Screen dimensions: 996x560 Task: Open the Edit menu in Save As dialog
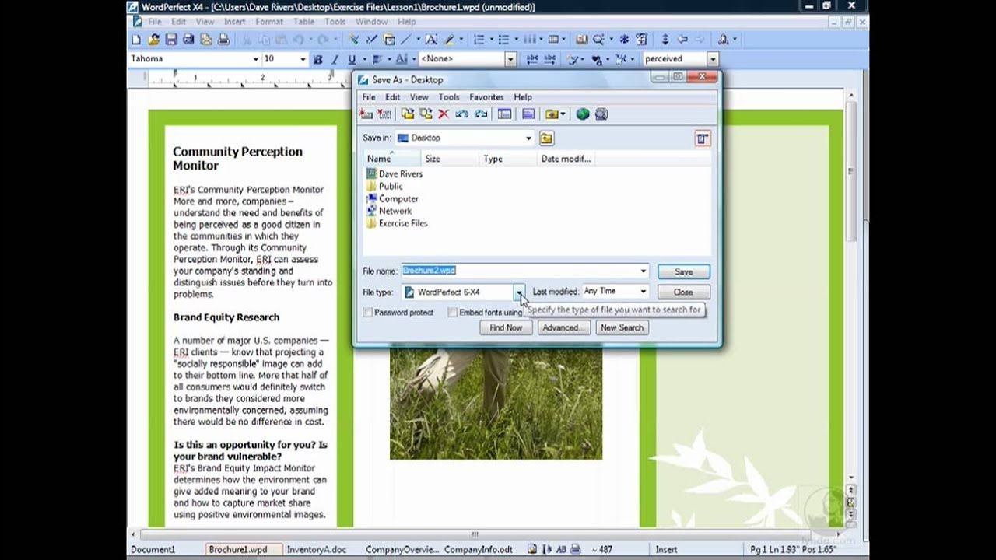coord(393,97)
